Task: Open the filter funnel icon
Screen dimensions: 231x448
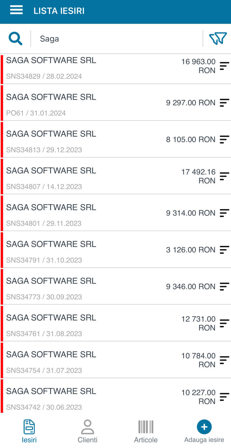Action: tap(218, 39)
